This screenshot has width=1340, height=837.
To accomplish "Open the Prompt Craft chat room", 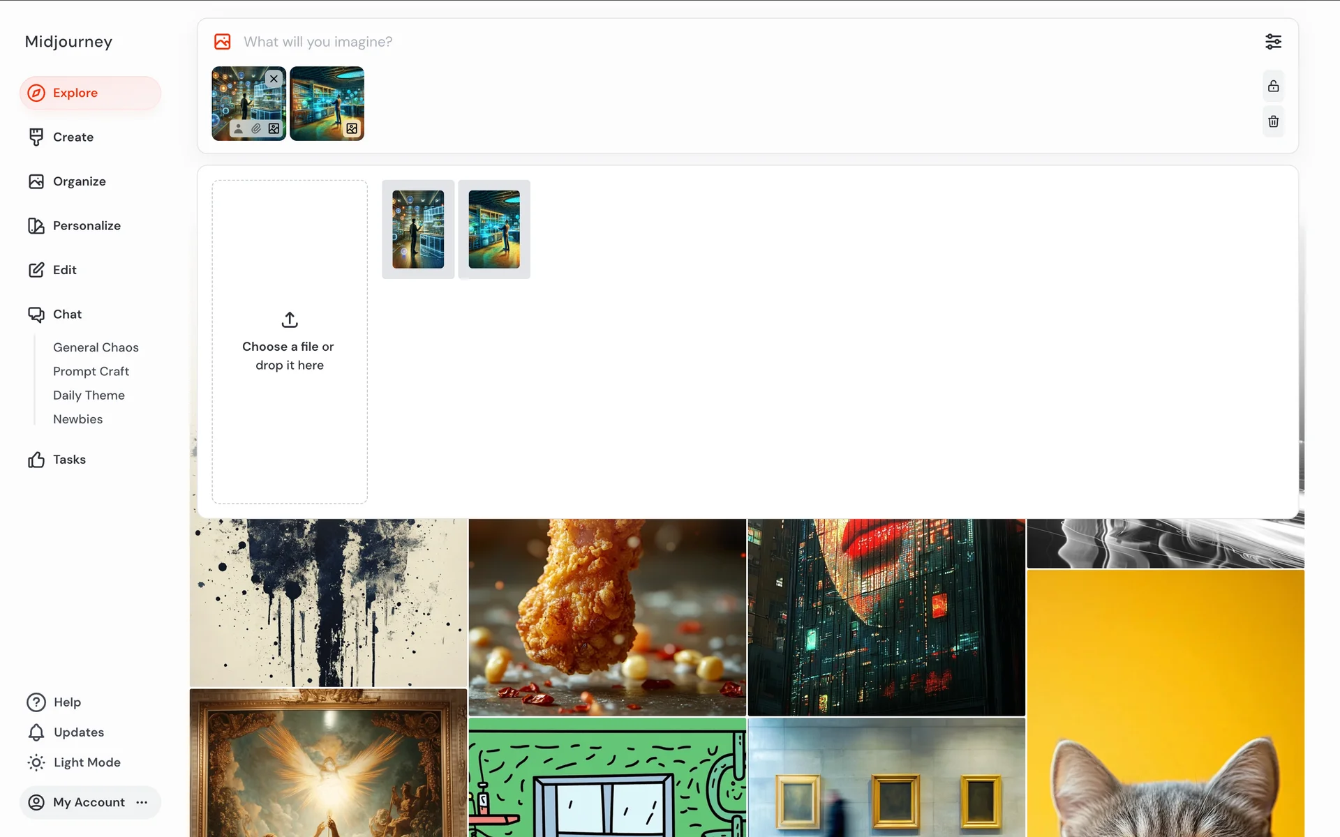I will [x=91, y=372].
